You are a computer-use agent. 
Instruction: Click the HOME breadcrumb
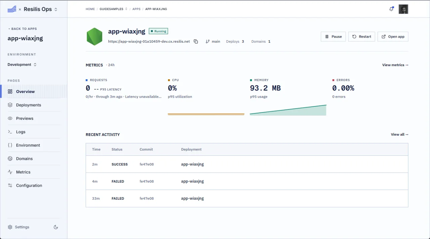tap(90, 9)
